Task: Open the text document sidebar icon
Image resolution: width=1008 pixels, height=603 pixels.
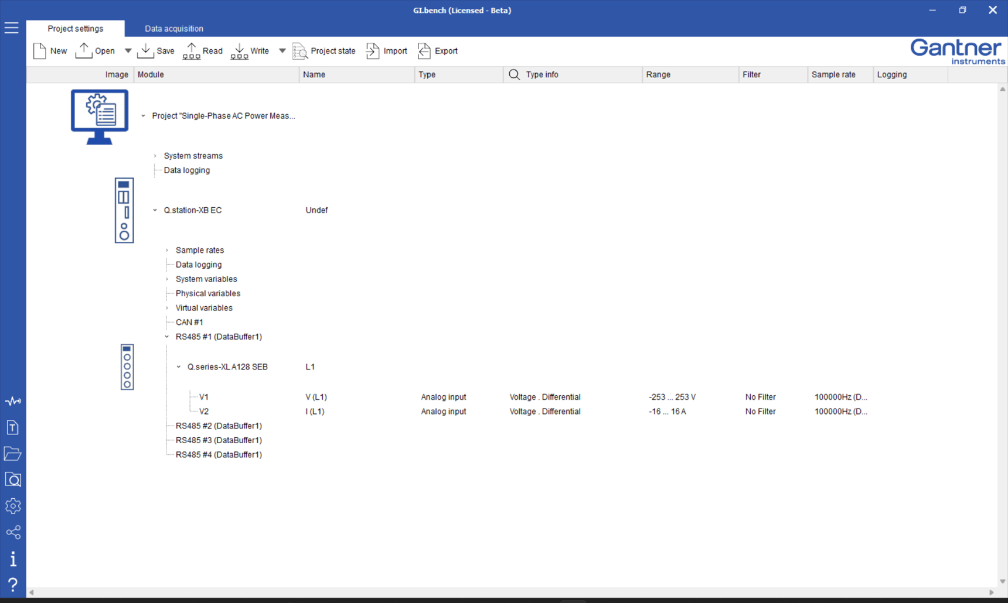Action: [x=13, y=427]
